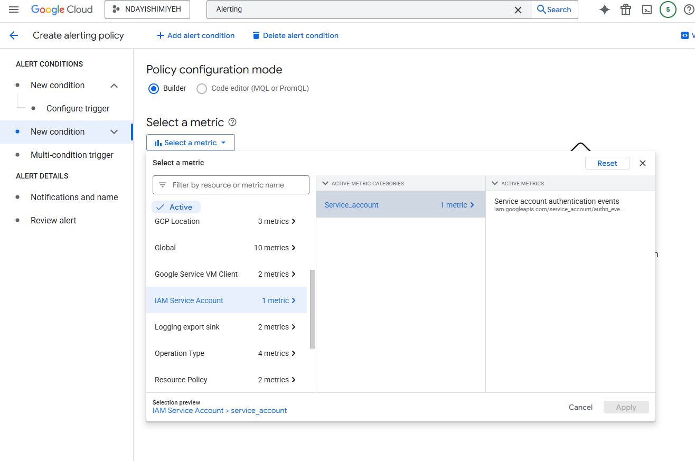Click the Cancel button
This screenshot has height=461, width=695.
(580, 407)
